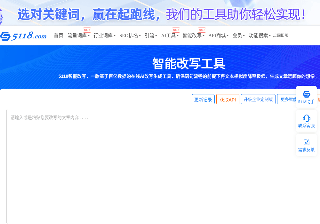Click the HOT badge above AI工具
Viewport: 320px width, 224px height.
(176, 30)
